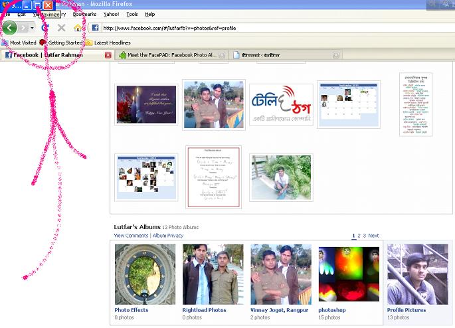Click the Facebook favicon in address bar
This screenshot has height=328, width=455.
click(x=95, y=28)
